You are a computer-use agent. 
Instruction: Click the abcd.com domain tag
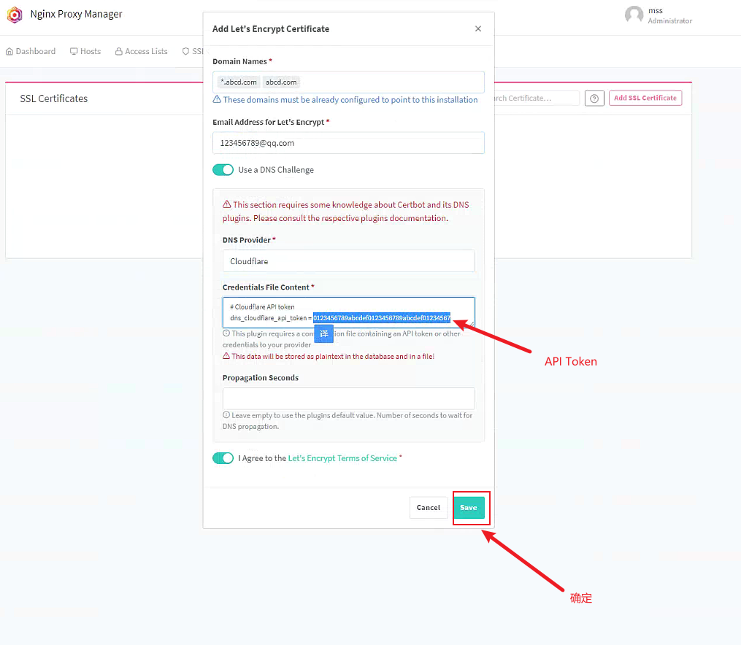(281, 82)
